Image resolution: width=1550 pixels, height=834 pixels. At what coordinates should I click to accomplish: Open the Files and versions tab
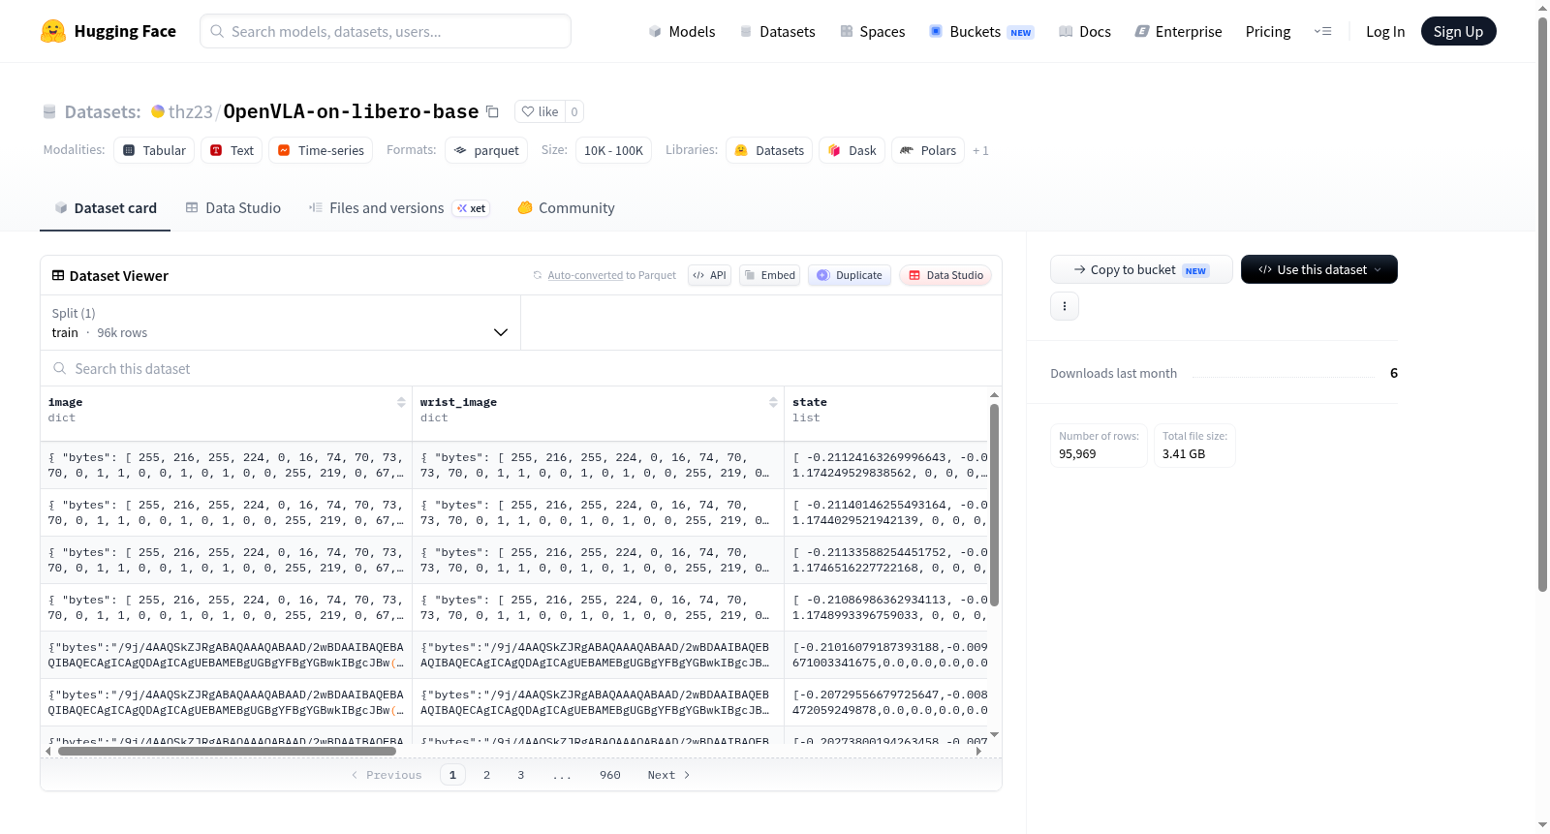[399, 208]
